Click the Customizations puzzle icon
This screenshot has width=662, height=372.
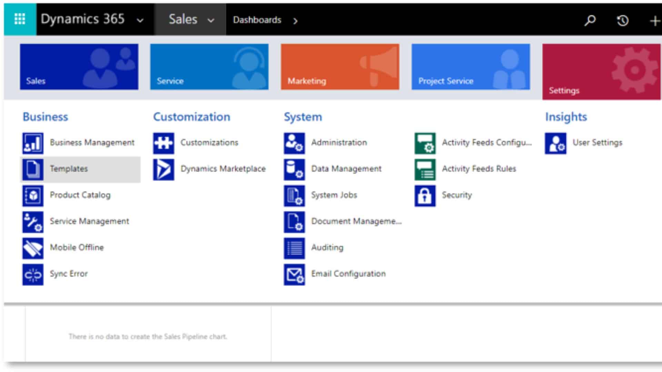[x=163, y=143]
